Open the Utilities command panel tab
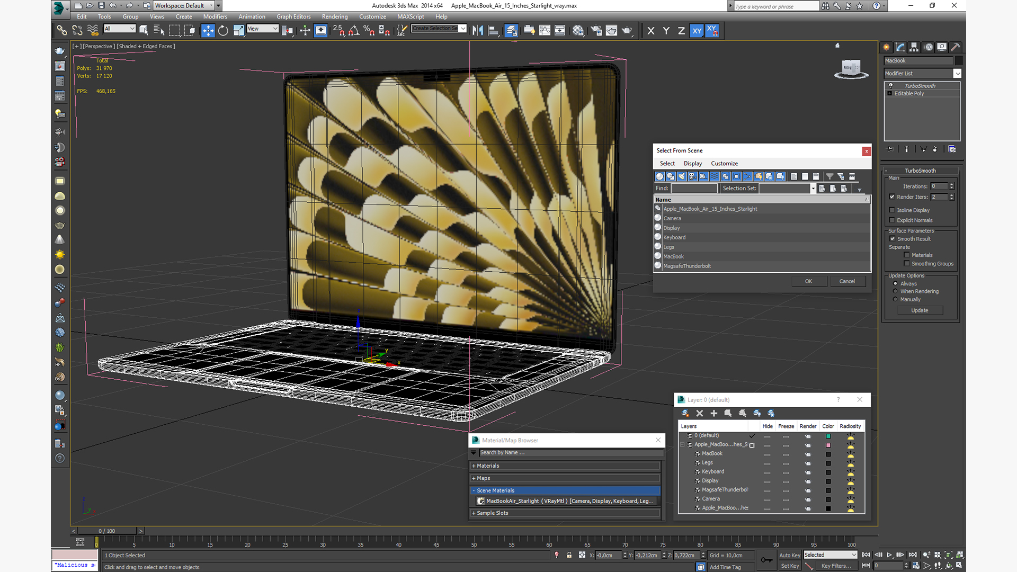Screen dimensions: 1017x572 [956, 47]
